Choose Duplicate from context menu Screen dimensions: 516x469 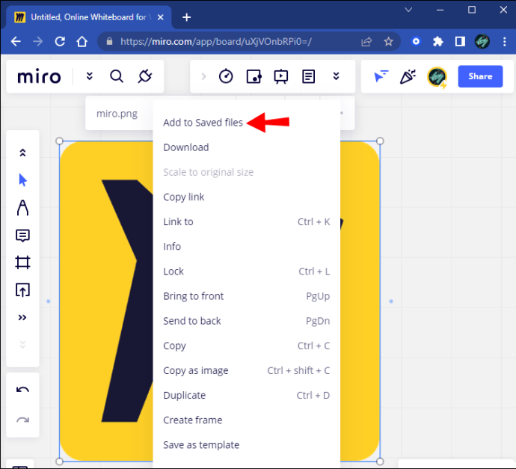pos(247,395)
